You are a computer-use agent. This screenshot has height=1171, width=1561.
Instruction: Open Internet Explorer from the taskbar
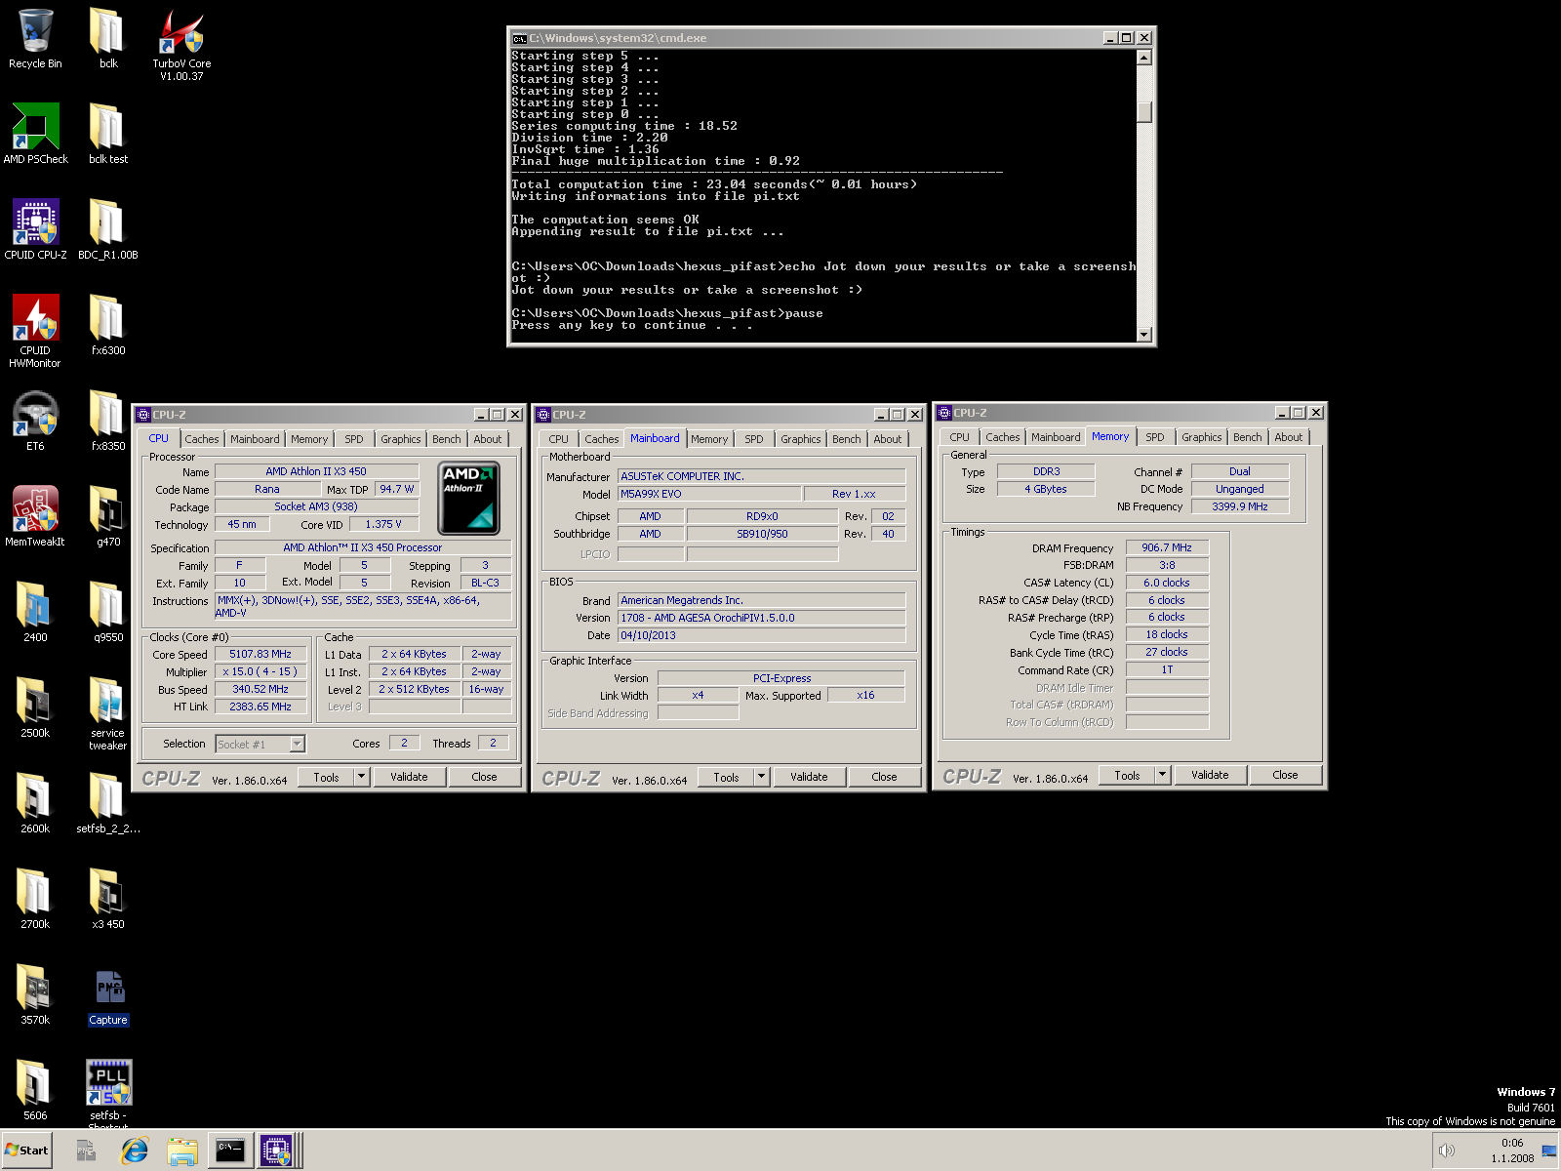(135, 1151)
